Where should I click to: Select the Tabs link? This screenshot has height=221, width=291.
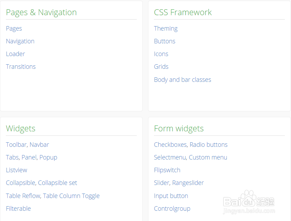(x=12, y=157)
